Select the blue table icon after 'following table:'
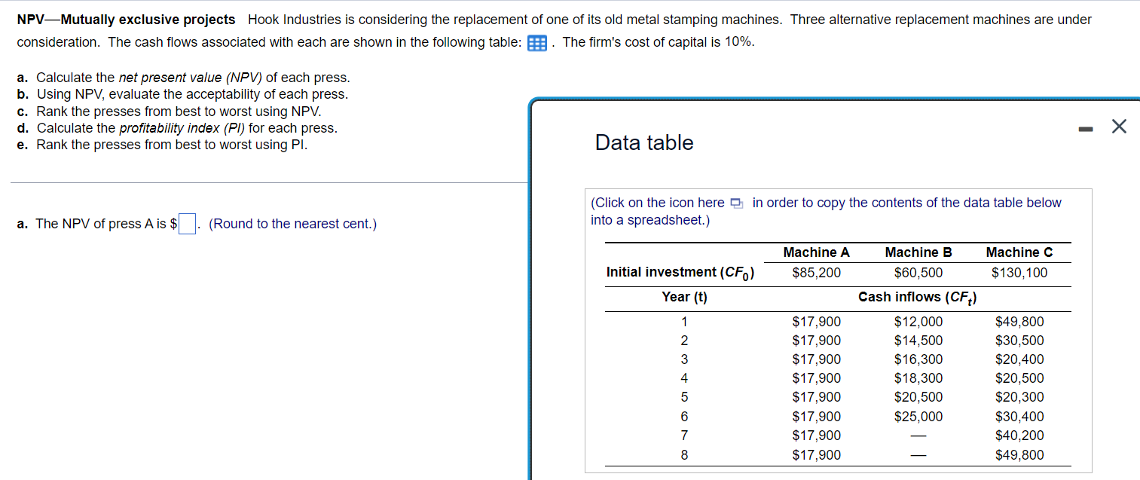The image size is (1140, 480). coord(536,43)
